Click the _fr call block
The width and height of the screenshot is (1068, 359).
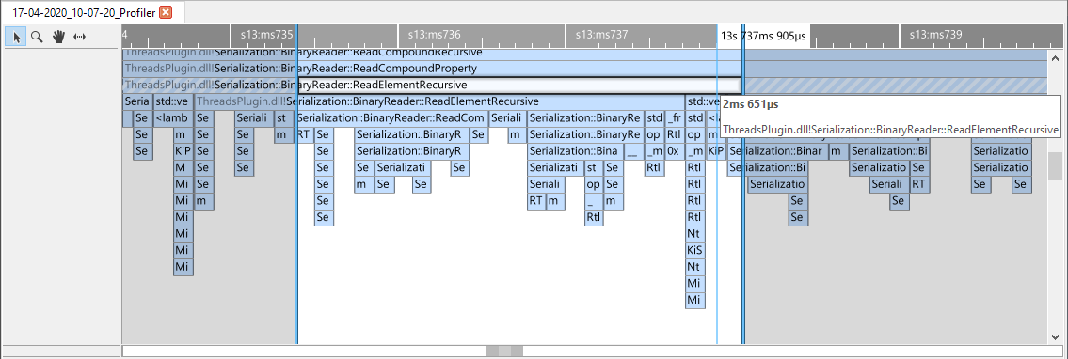pos(675,117)
